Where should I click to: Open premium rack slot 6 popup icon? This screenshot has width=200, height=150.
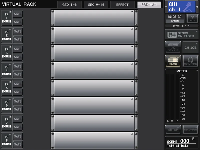tap(132, 99)
